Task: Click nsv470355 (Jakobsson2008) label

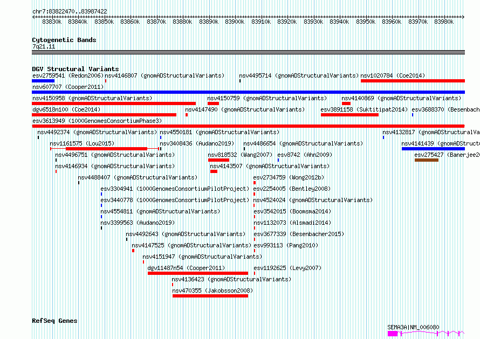Action: (x=212, y=290)
